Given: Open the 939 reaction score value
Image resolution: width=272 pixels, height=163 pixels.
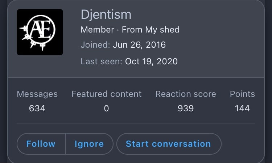Looking at the screenshot, I should [x=186, y=108].
